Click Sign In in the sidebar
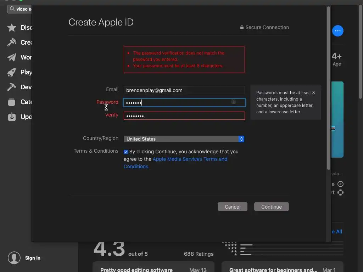The height and width of the screenshot is (272, 363). point(33,258)
